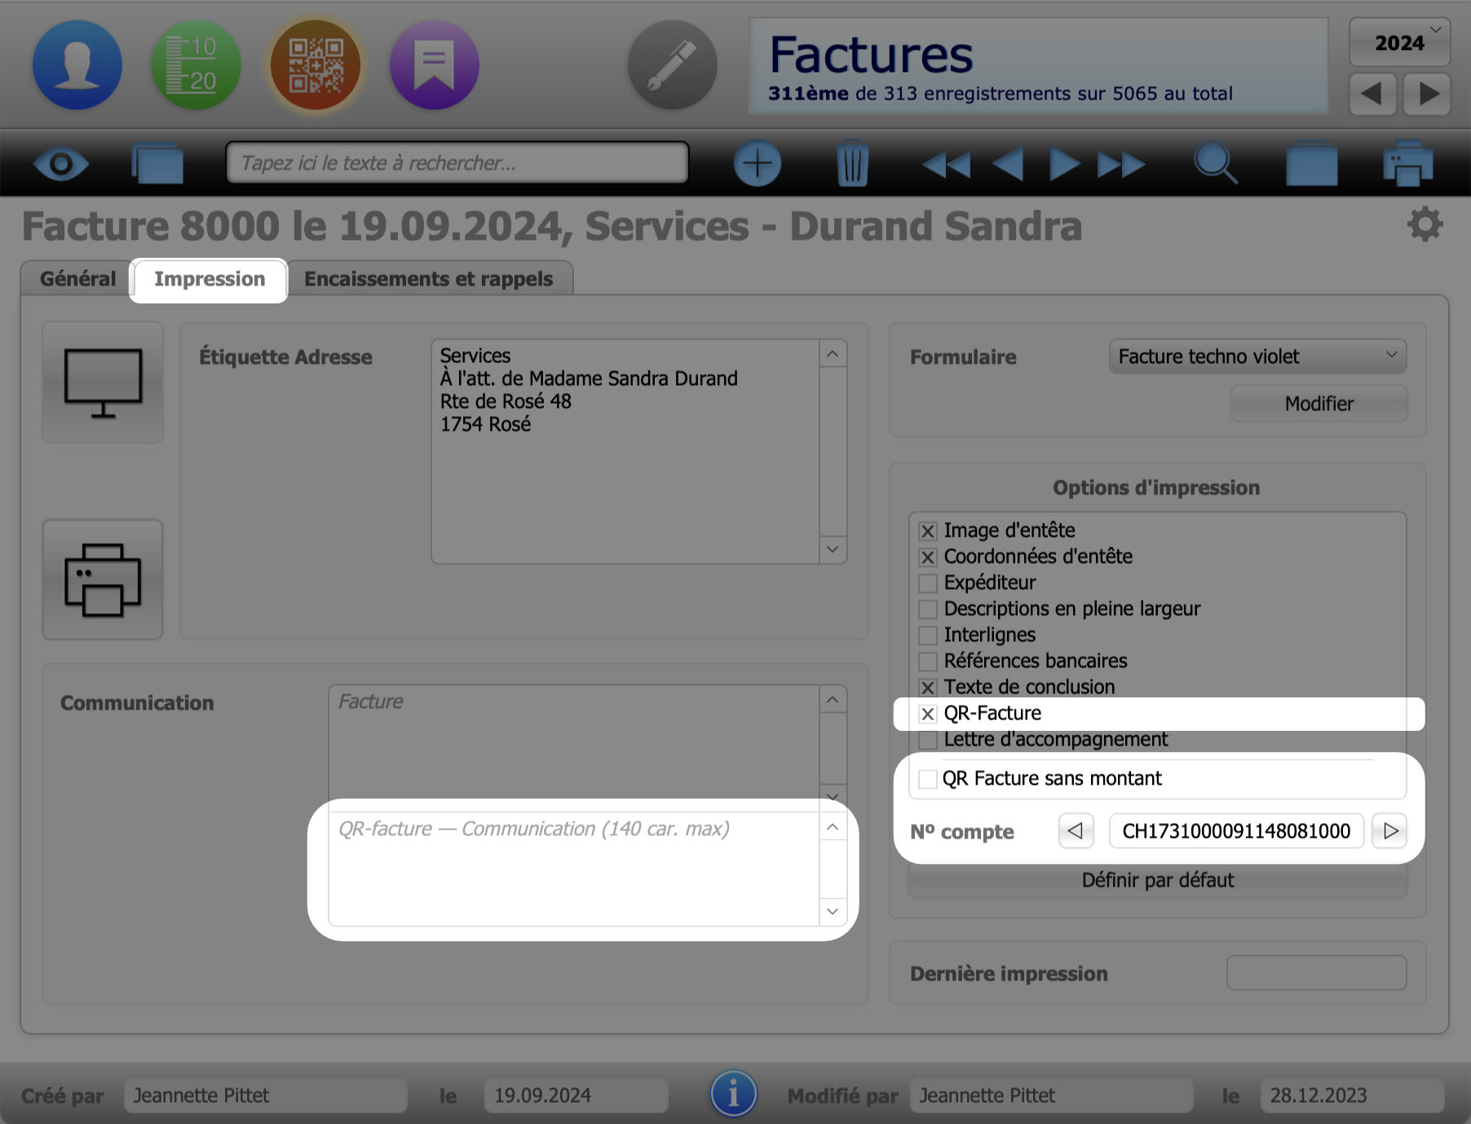Open settings with the gear icon
Image resolution: width=1471 pixels, height=1124 pixels.
pos(1425,224)
